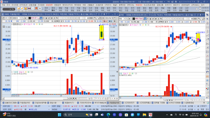Click the arrow cursor tool in right sidebar

[207, 19]
